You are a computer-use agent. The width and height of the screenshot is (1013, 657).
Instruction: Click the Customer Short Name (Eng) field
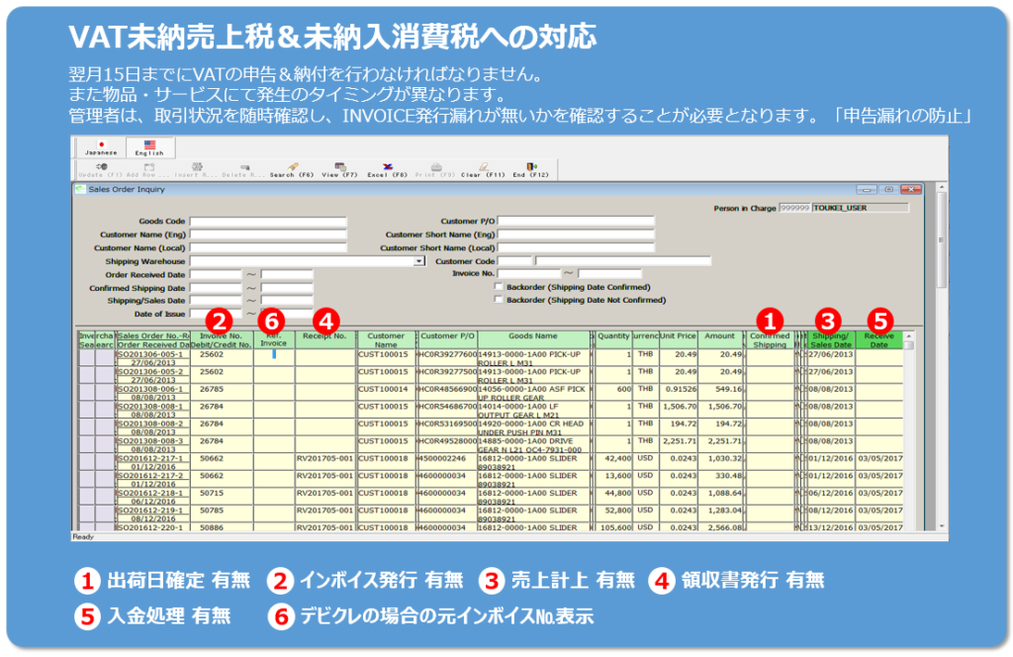coord(576,235)
